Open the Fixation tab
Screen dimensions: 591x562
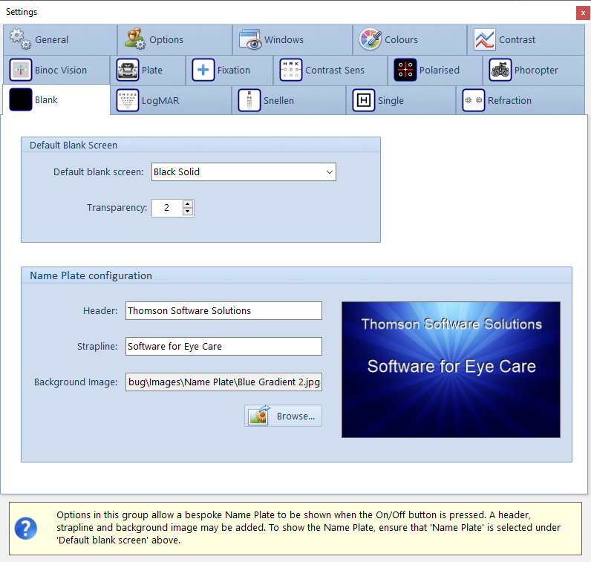(229, 70)
